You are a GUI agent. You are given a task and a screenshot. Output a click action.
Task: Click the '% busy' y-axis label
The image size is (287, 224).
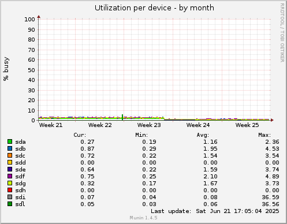6,69
